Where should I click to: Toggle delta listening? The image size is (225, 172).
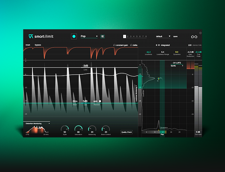[134, 45]
